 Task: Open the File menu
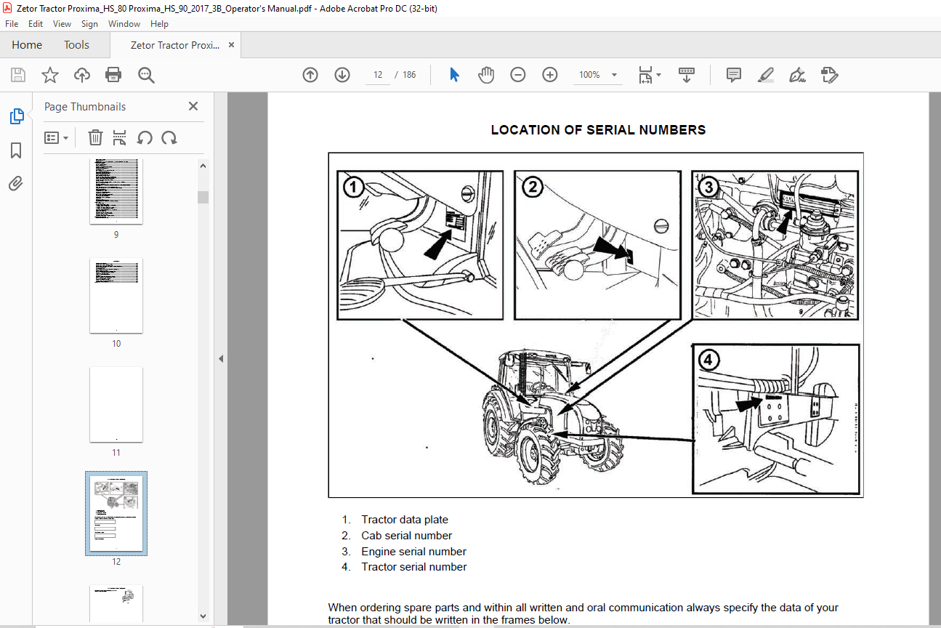click(x=12, y=24)
